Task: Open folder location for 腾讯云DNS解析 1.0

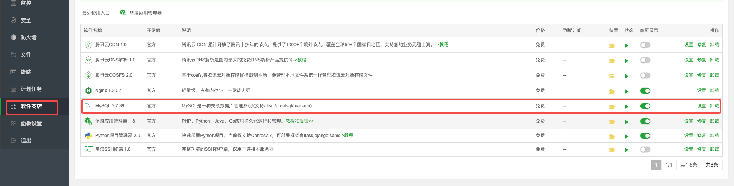Action: [612, 61]
